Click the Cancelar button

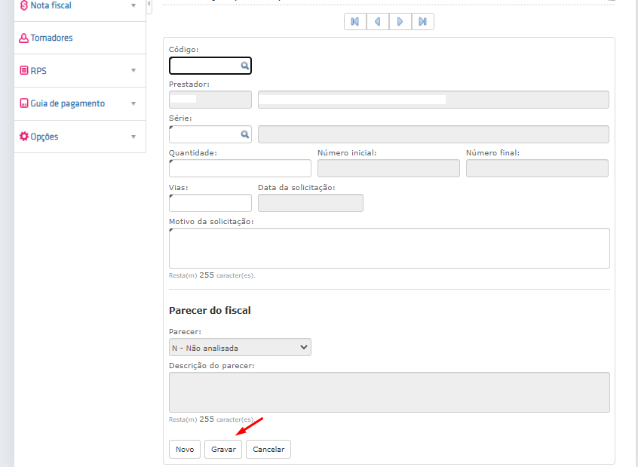click(268, 449)
